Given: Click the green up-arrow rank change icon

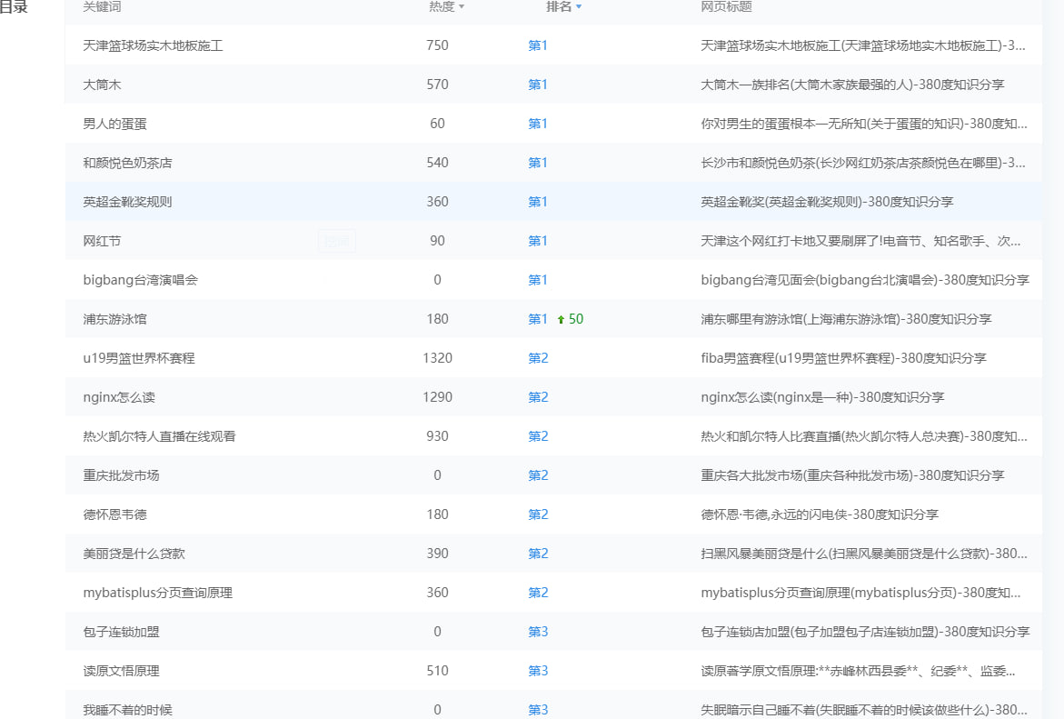Looking at the screenshot, I should (561, 319).
